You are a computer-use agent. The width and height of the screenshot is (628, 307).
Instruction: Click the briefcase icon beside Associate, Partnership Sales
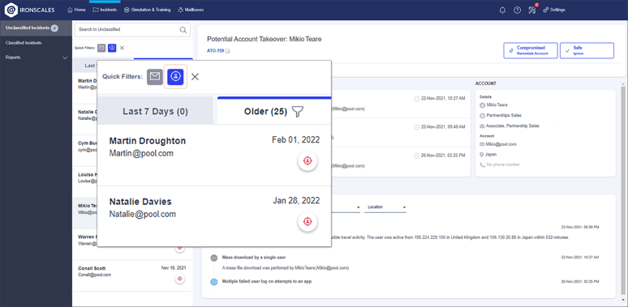tap(482, 126)
